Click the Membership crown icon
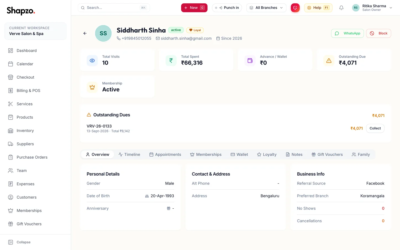 point(92,87)
